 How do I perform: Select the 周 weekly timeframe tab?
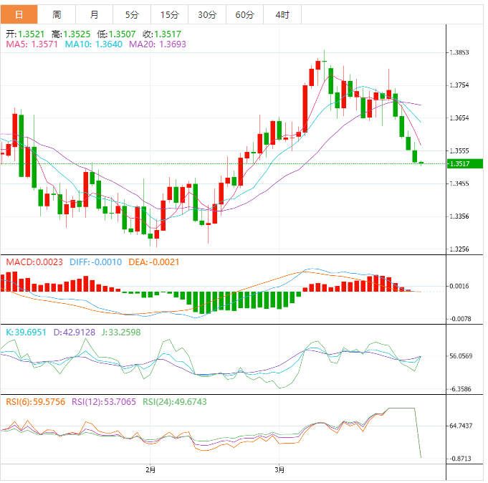coord(57,14)
